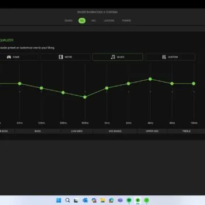The width and height of the screenshot is (205, 205).
Task: Launch Microsoft Edge from the taskbar
Action: click(112, 200)
